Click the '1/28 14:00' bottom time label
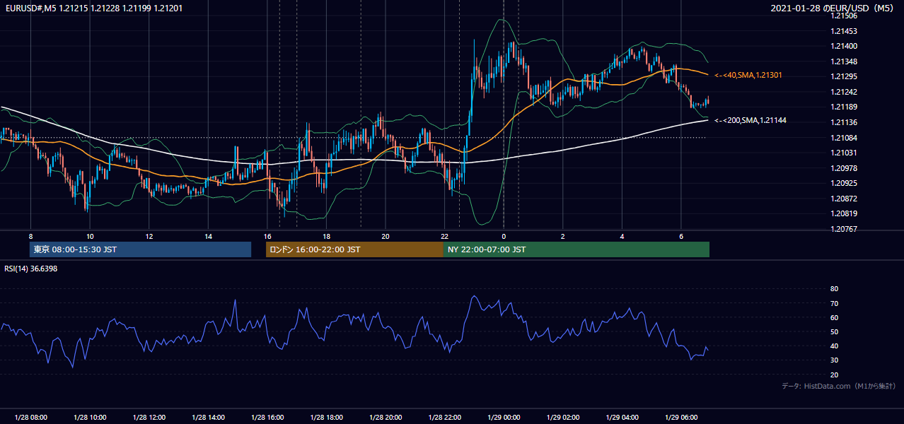The image size is (904, 424). 208,418
